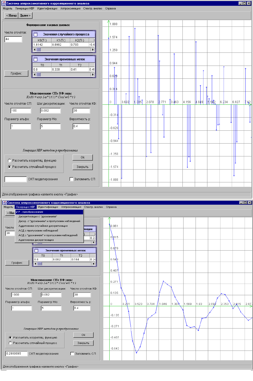Click the 'Значения случайного процесса' panel frame icon
This screenshot has height=381, width=253.
[36, 34]
